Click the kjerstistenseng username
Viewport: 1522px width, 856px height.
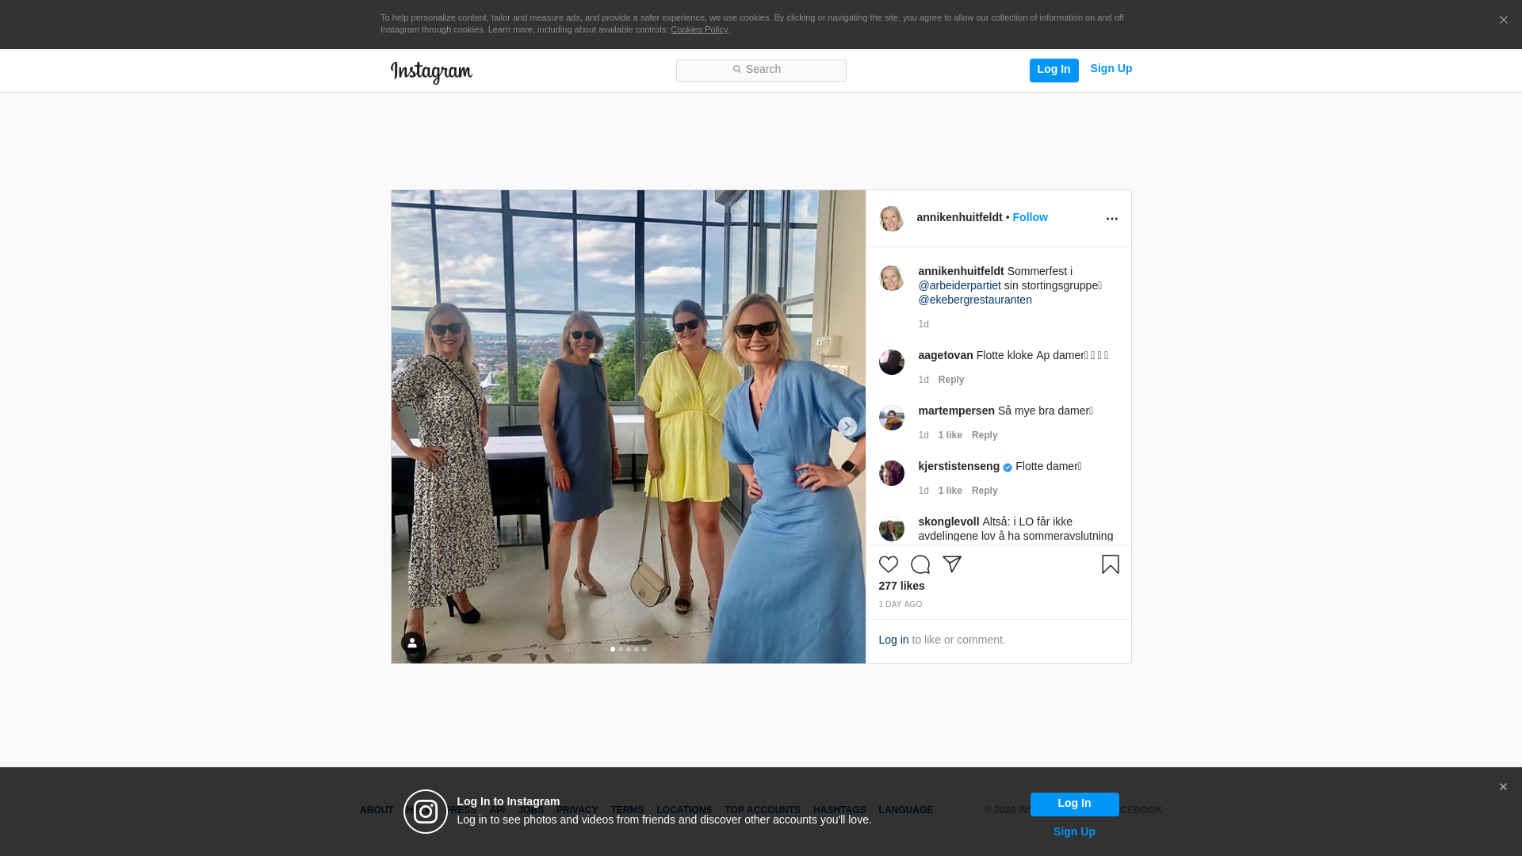958,466
